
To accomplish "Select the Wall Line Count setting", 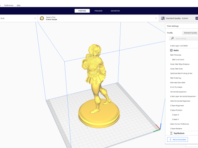I will [178, 60].
